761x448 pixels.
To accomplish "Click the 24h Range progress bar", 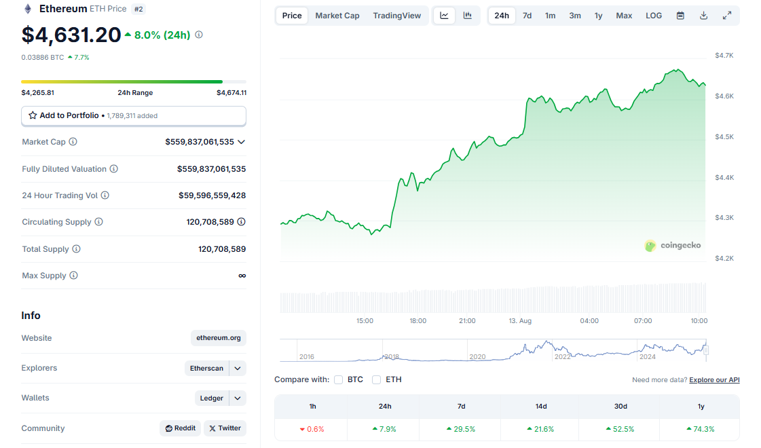I will click(134, 81).
